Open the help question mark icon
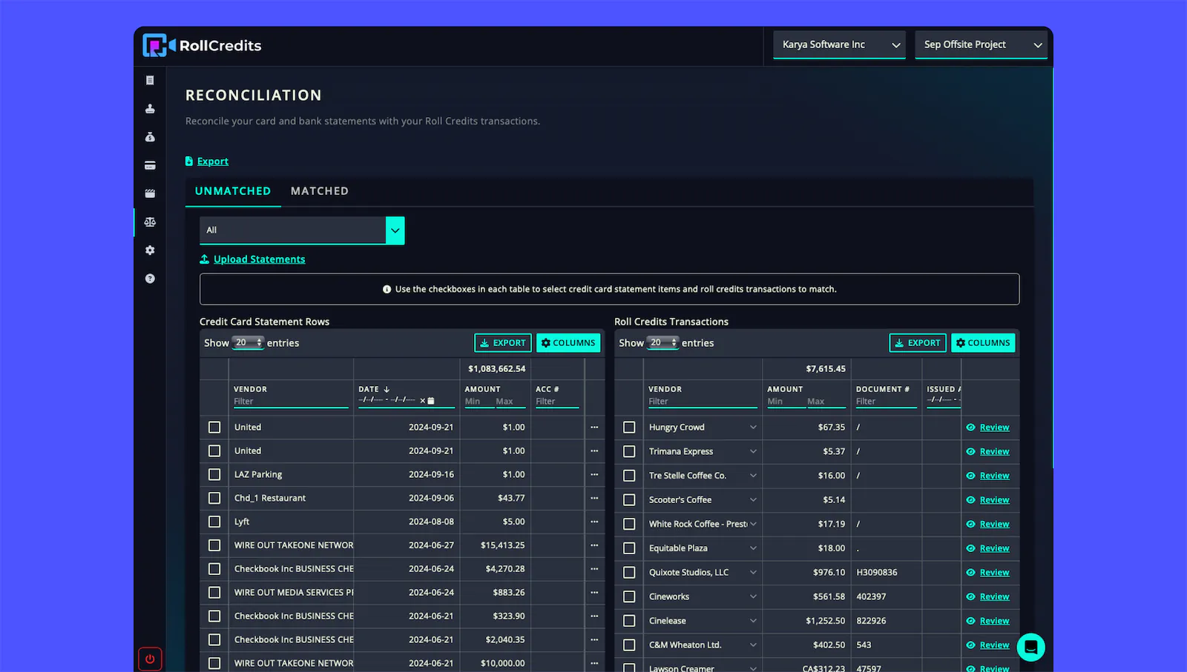Image resolution: width=1187 pixels, height=672 pixels. [x=150, y=279]
